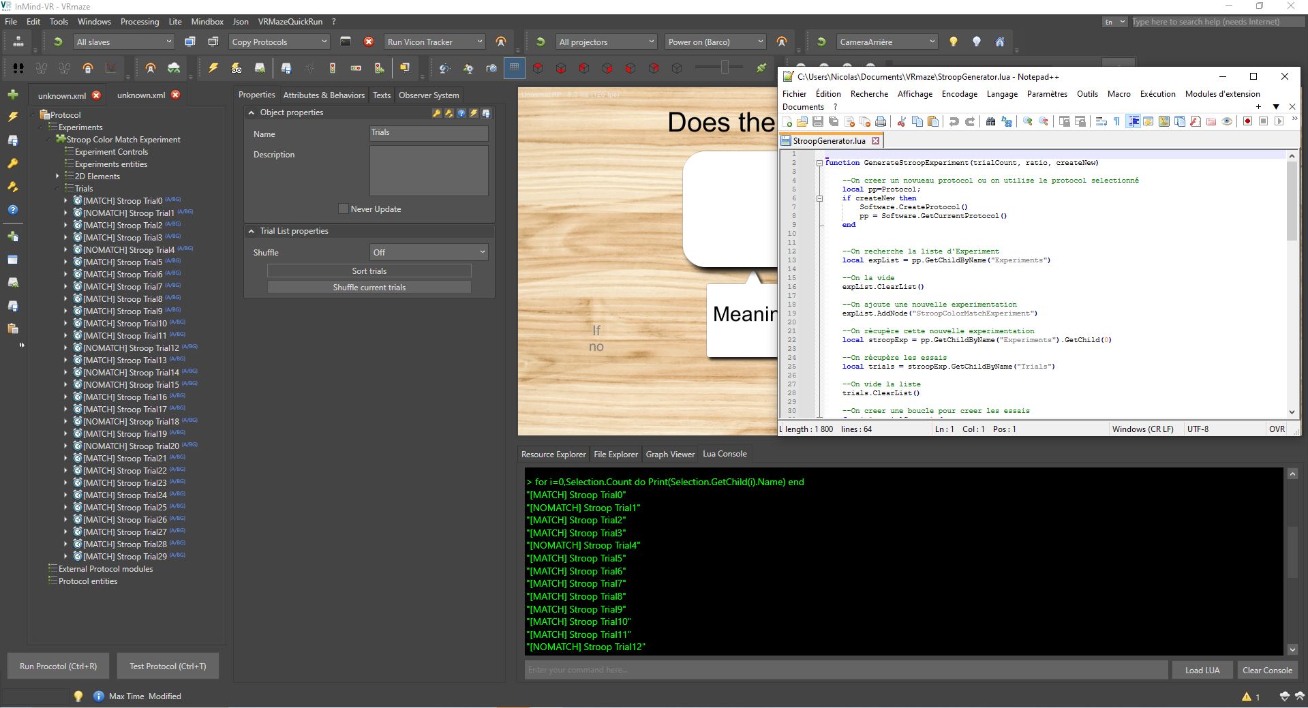Image resolution: width=1308 pixels, height=708 pixels.
Task: Toggle the white light bulb icon in toolbar
Action: [x=977, y=42]
